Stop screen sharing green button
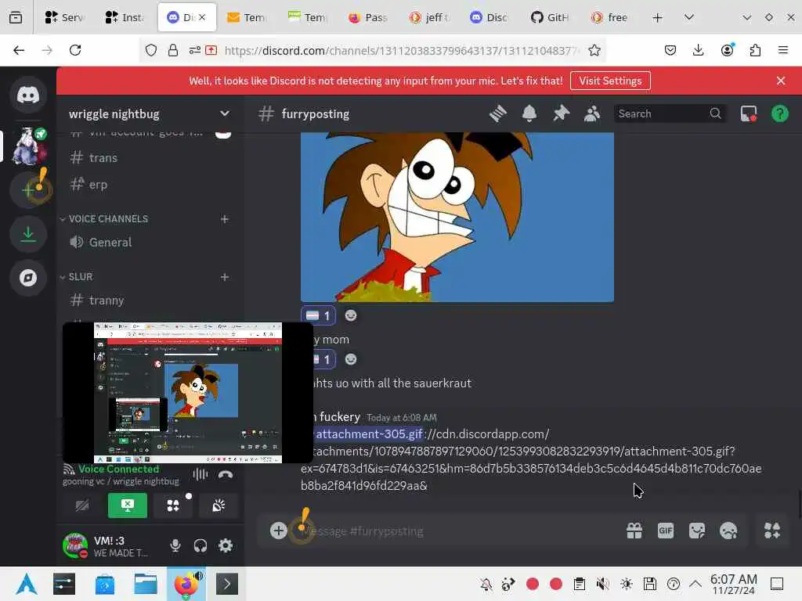The image size is (802, 601). click(128, 506)
